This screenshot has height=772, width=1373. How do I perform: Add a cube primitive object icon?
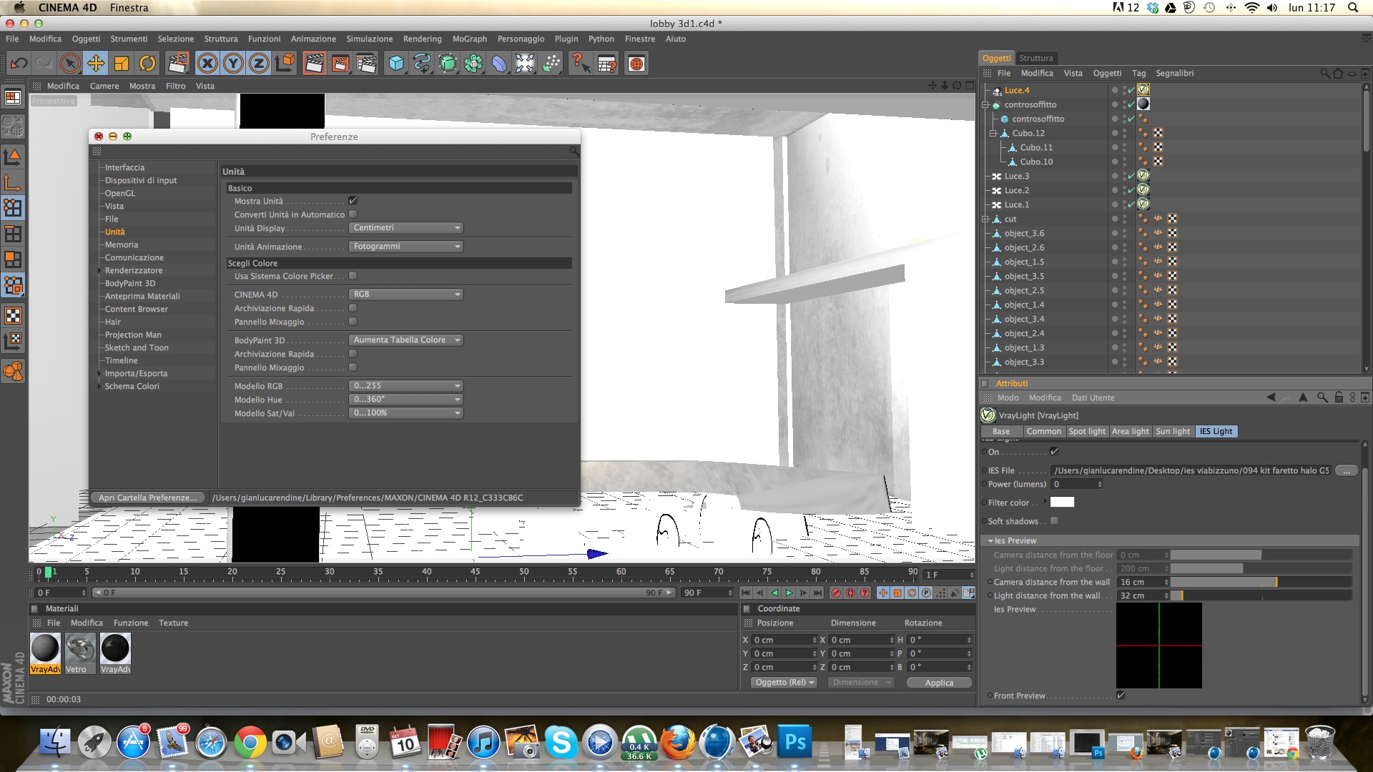coord(395,64)
